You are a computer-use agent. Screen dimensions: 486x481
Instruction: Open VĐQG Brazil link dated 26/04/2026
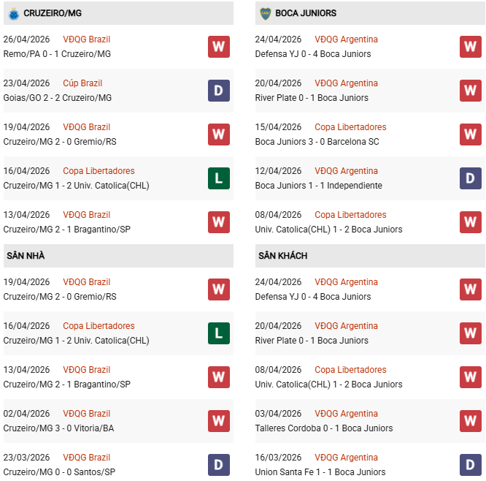pyautogui.click(x=87, y=39)
